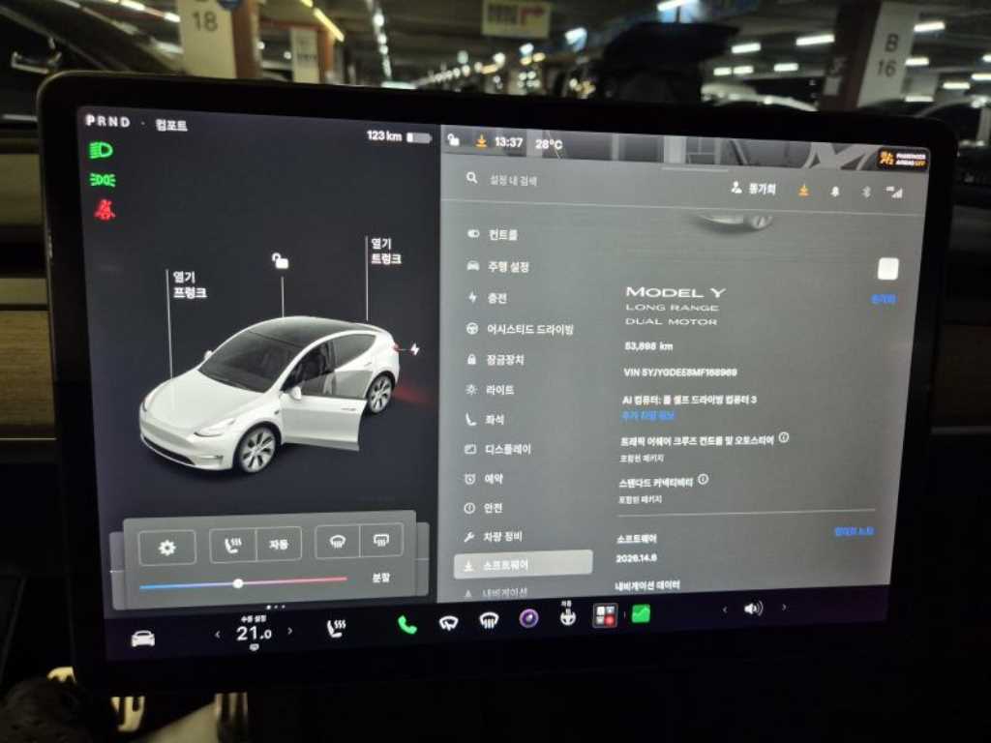Increase volume with right chevron
Screen dimensions: 991x743
pyautogui.click(x=784, y=608)
